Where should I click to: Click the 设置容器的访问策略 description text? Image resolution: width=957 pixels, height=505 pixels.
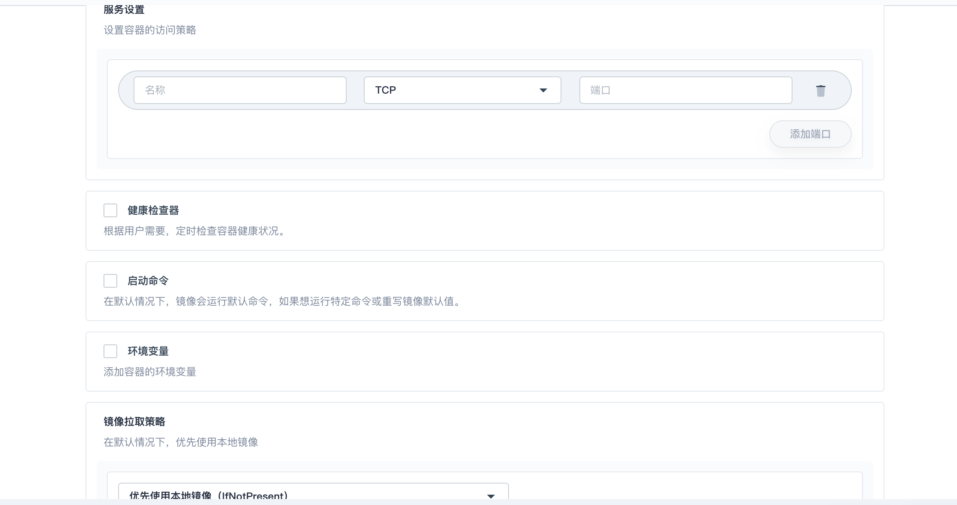coord(150,30)
